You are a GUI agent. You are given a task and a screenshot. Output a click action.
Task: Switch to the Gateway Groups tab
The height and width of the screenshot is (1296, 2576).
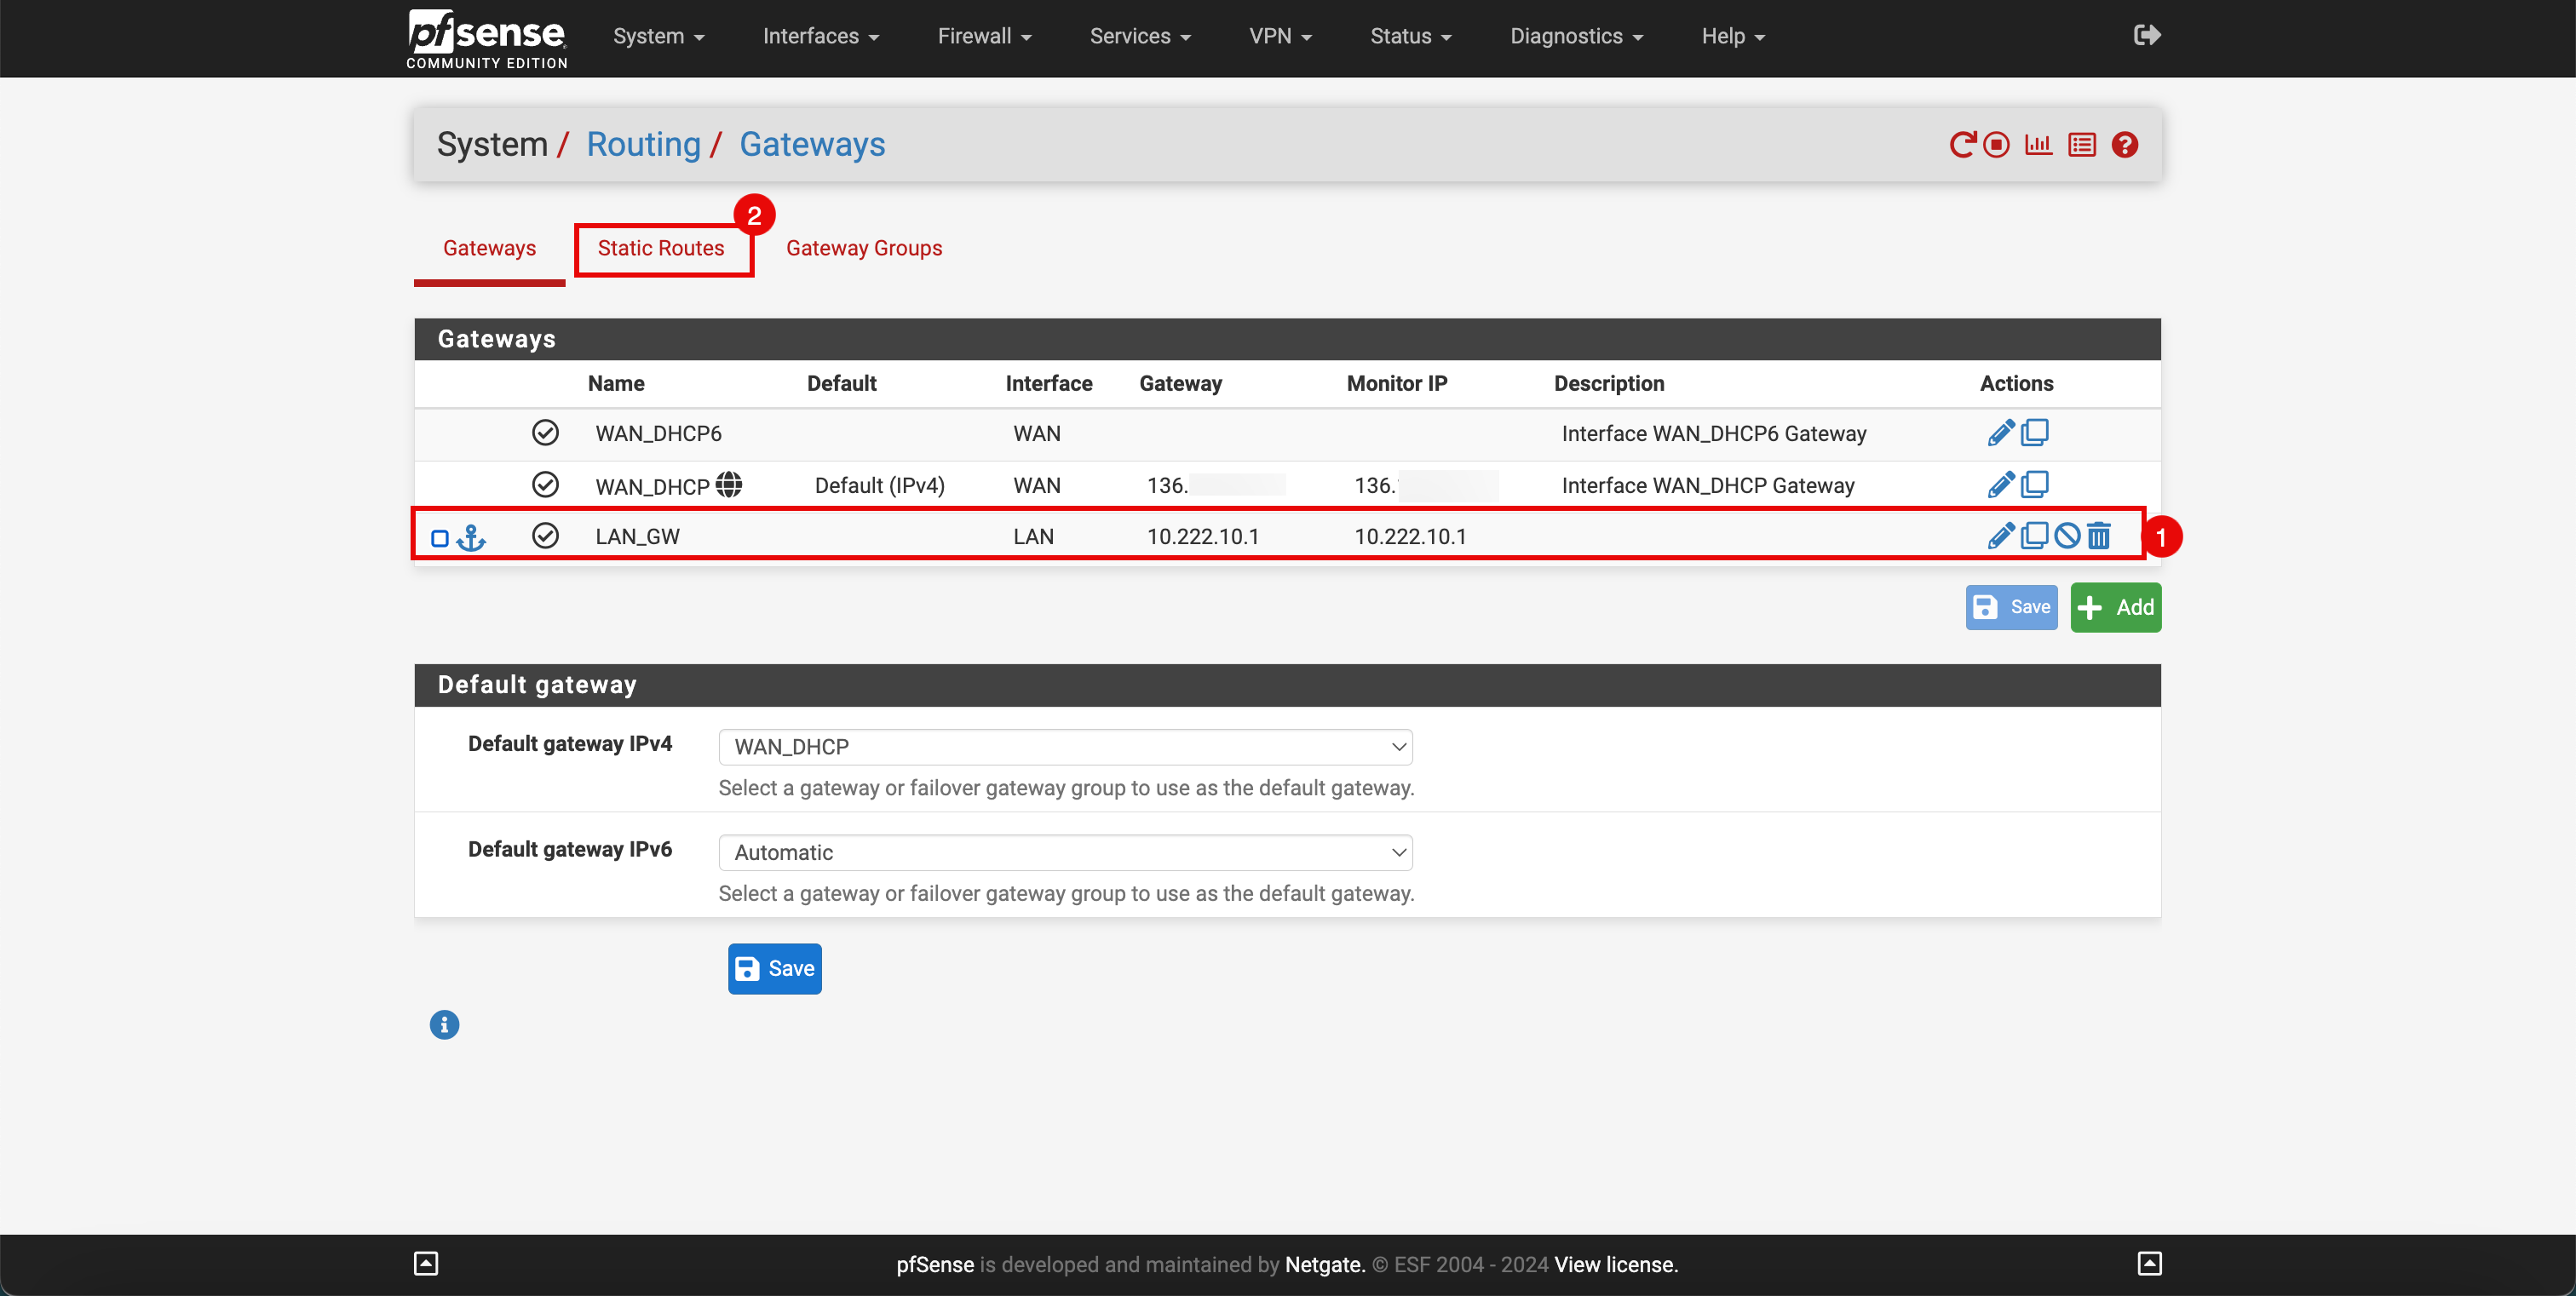pos(865,248)
